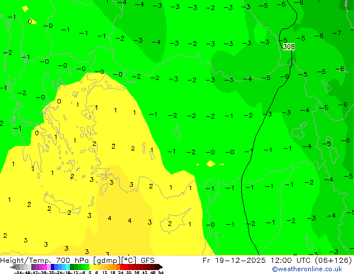
Task: Click the 'Fr 19-12-2025 12:00 UTC' date stamp
Action: click(257, 261)
